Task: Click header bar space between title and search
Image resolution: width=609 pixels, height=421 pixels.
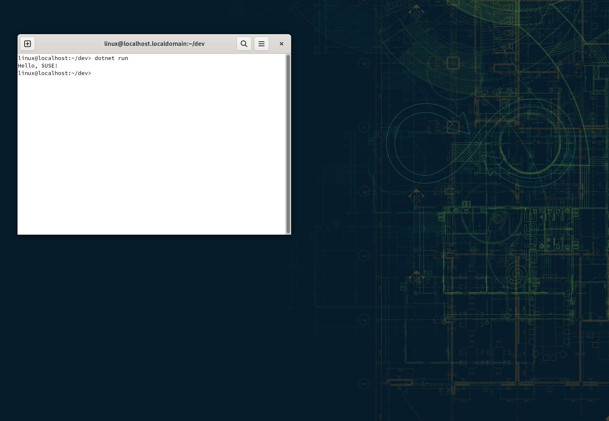Action: click(x=221, y=44)
